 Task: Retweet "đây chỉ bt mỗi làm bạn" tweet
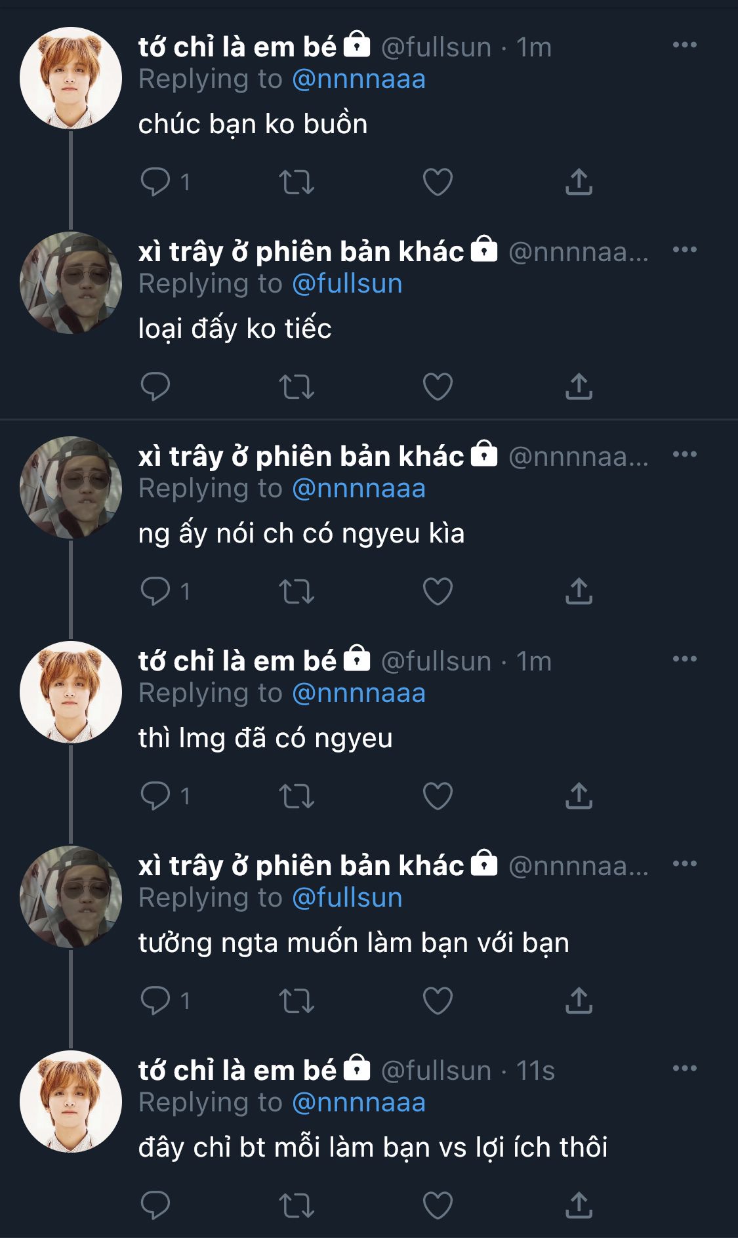click(297, 1205)
